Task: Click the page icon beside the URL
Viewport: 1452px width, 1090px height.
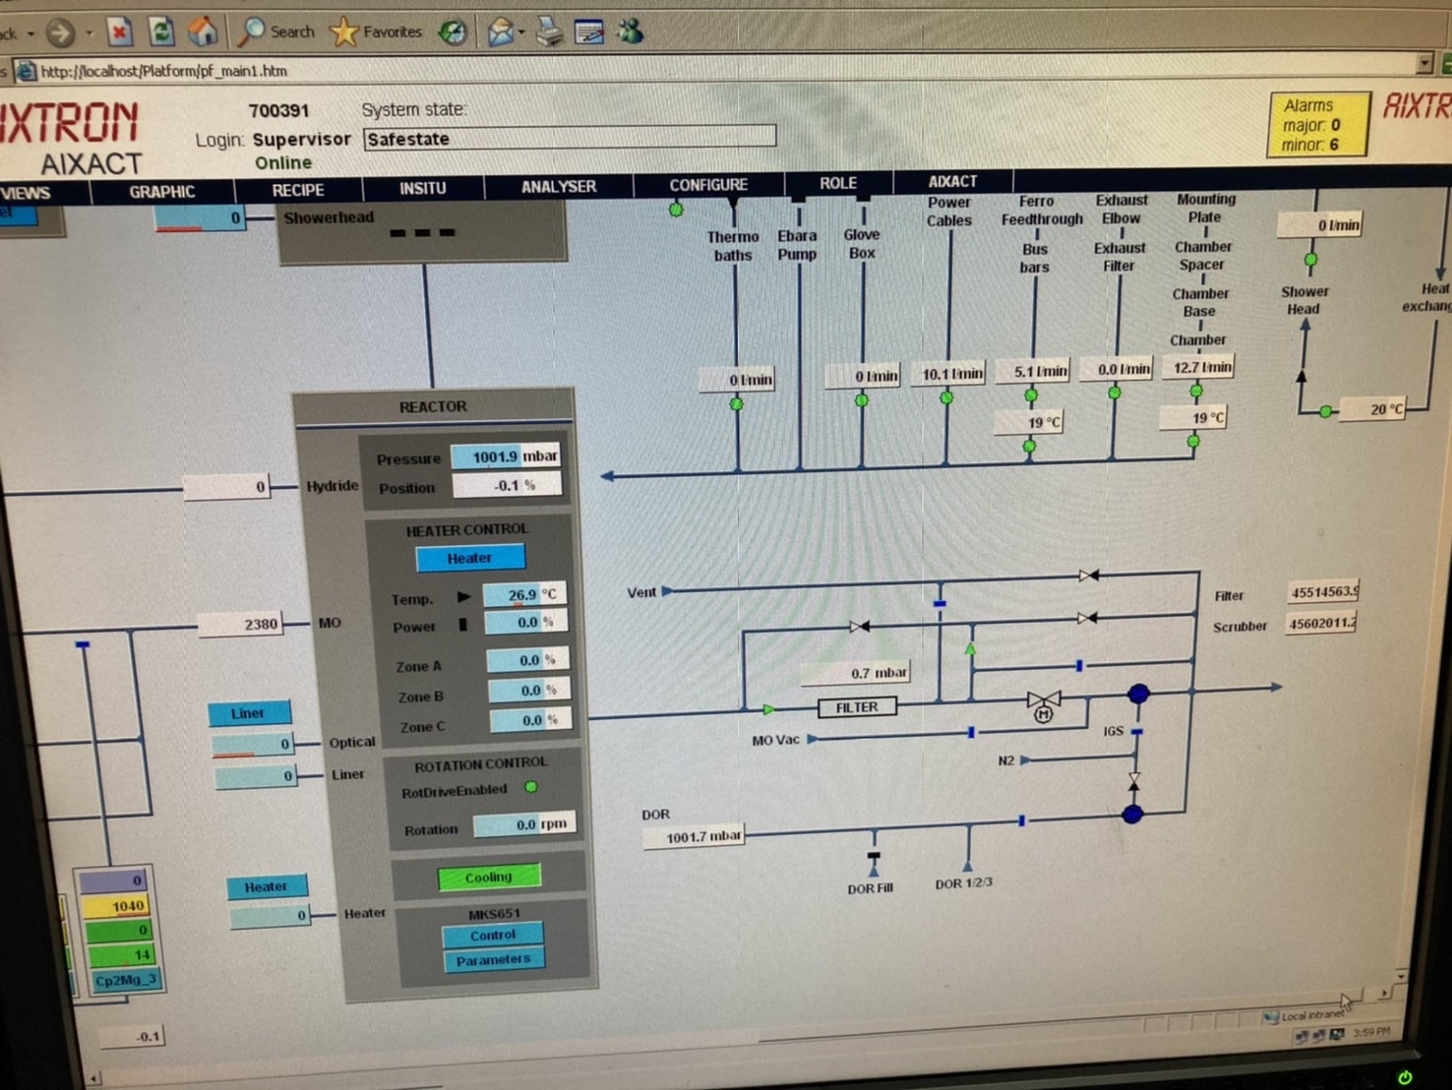Action: 26,71
